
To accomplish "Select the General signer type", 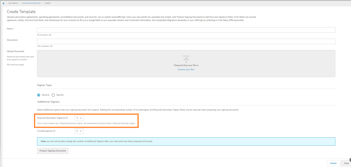I will click(x=39, y=95).
